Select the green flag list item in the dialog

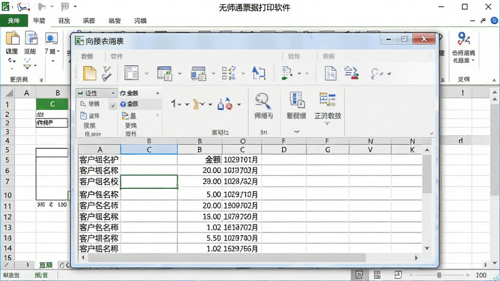(96, 93)
